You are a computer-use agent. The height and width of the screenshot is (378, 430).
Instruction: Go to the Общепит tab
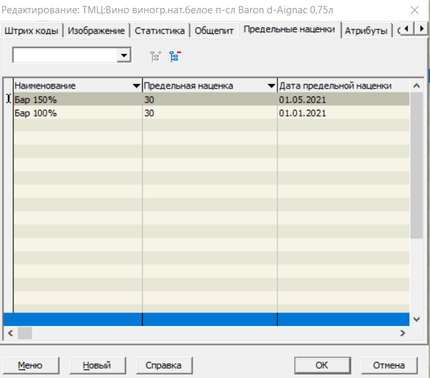(x=215, y=31)
